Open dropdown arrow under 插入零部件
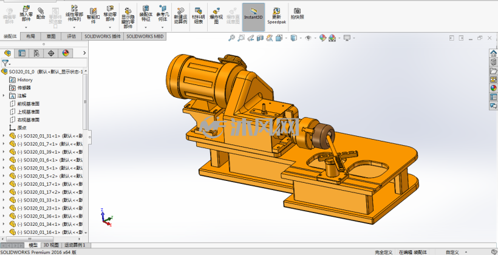 (26, 27)
